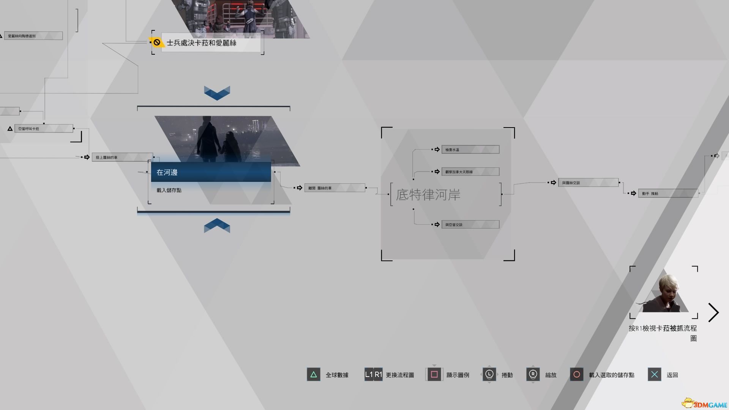
Task: Select the 縮放 (Zoom) icon
Action: [x=532, y=374]
